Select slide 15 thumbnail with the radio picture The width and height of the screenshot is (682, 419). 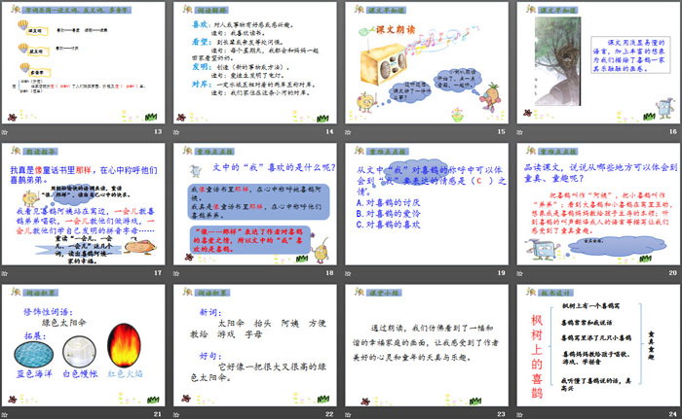[427, 63]
